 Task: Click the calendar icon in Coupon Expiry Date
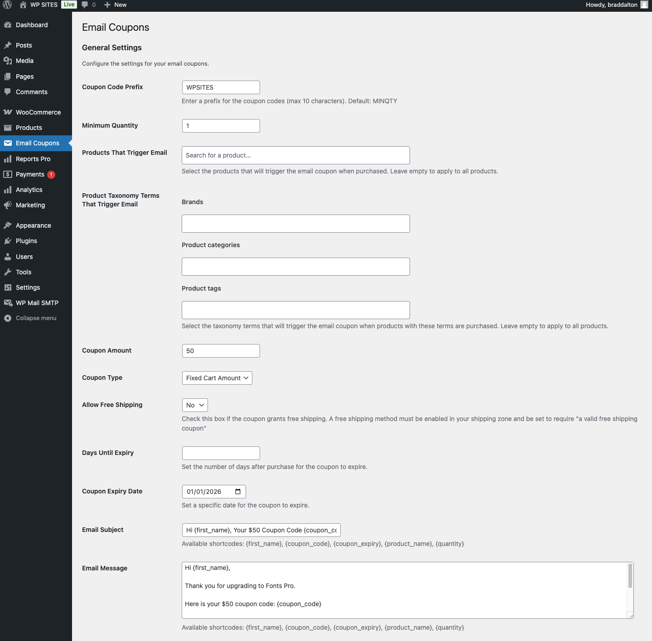(x=238, y=492)
